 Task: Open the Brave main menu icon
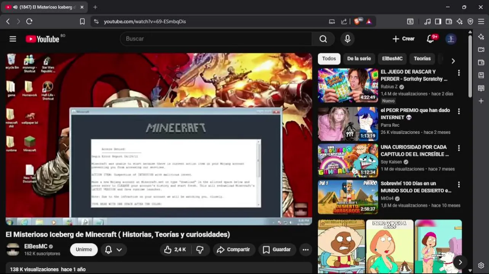click(481, 22)
